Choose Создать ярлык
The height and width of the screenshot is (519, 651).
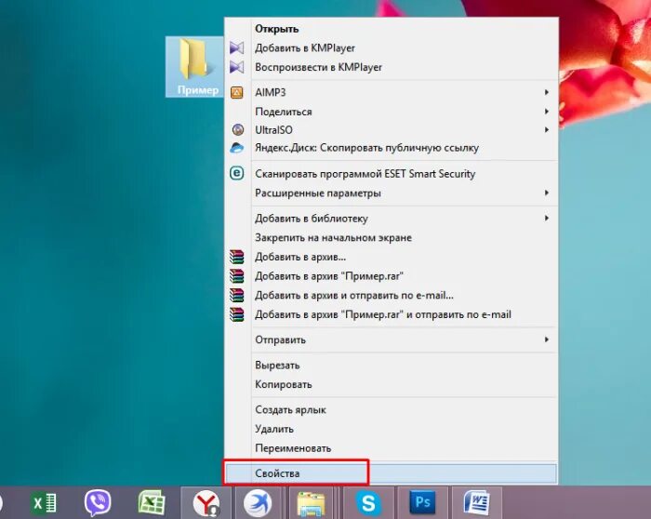[392, 410]
